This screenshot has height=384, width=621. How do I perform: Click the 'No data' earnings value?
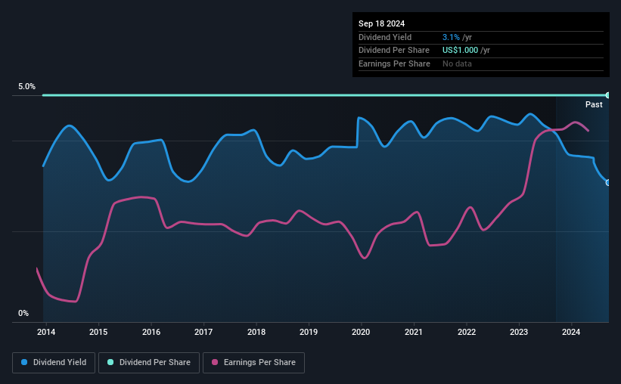point(457,63)
